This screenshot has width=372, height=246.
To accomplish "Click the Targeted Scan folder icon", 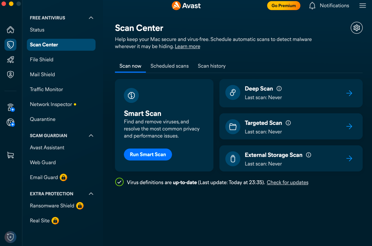I will pos(233,127).
